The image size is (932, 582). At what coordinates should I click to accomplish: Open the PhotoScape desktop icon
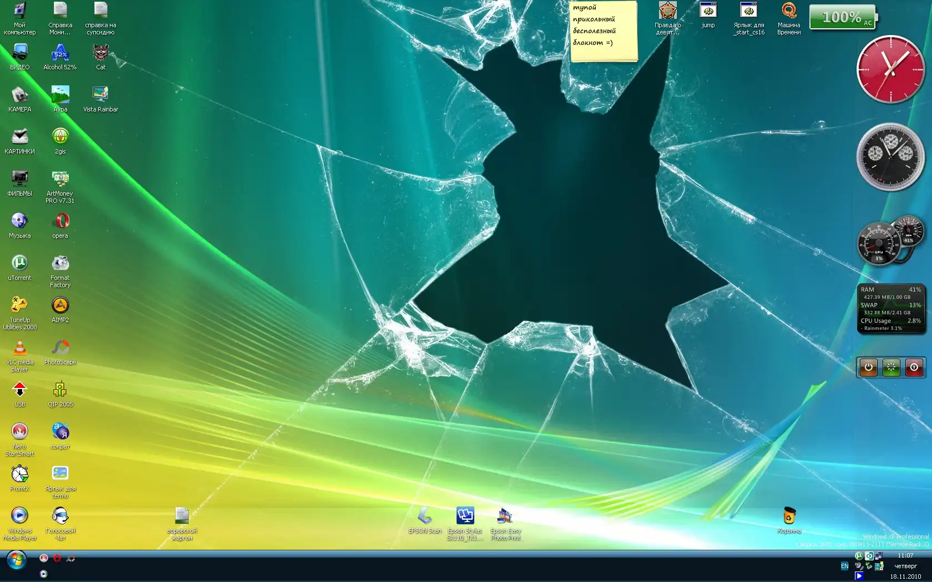(x=60, y=348)
